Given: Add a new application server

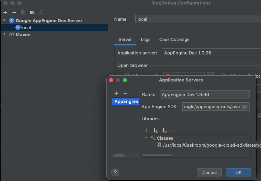Looking at the screenshot, I should [116, 93].
